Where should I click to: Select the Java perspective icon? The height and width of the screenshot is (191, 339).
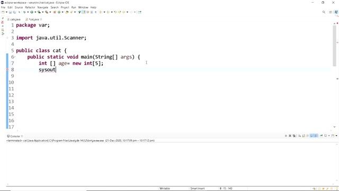pos(336,12)
